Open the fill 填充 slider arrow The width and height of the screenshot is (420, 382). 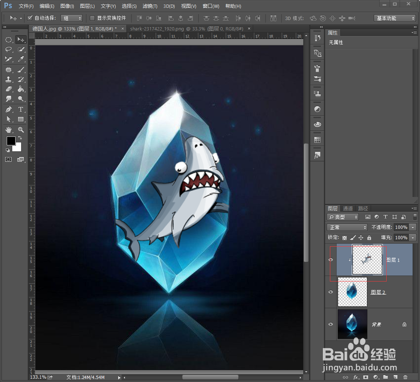tap(413, 237)
